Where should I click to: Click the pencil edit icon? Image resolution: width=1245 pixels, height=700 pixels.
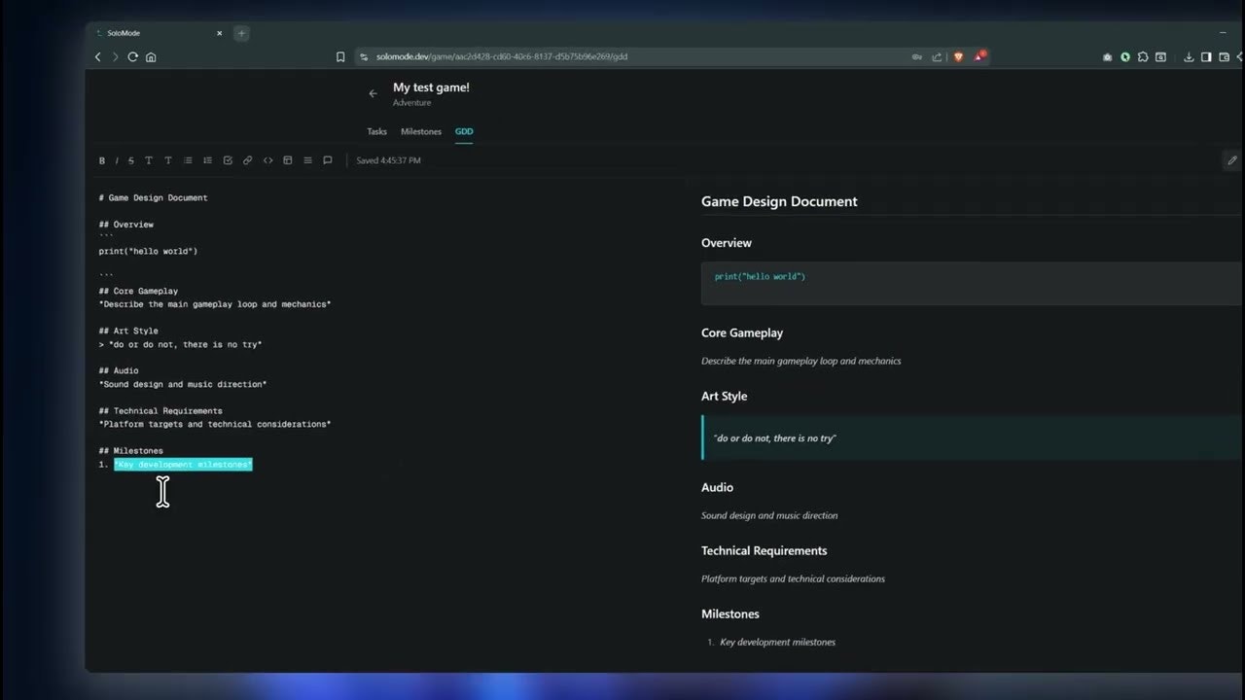tap(1232, 160)
